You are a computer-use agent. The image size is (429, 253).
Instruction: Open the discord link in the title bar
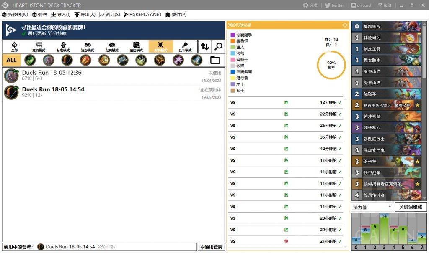tap(361, 5)
